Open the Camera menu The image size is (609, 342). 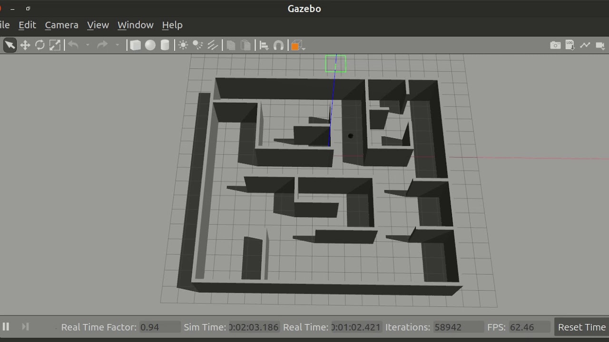(61, 25)
